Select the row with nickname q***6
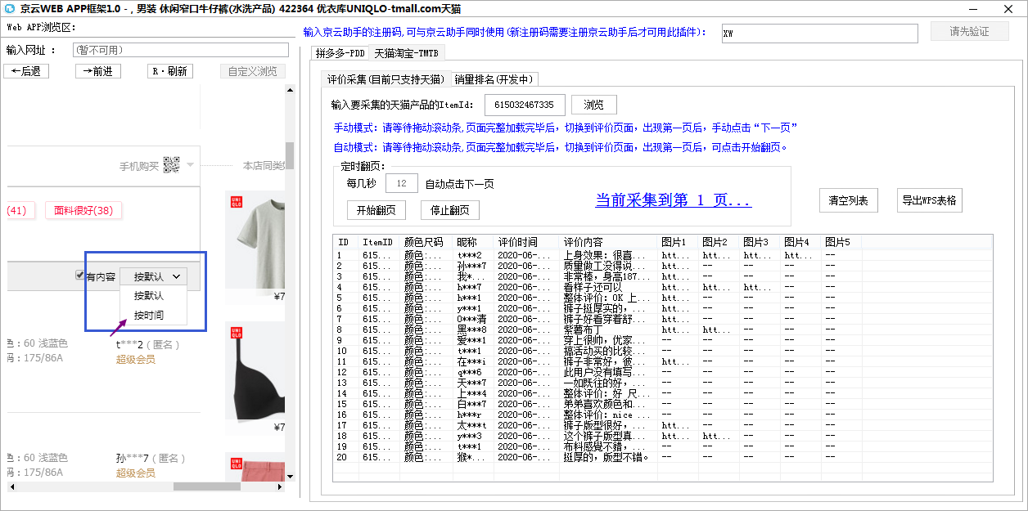This screenshot has height=511, width=1028. point(663,372)
